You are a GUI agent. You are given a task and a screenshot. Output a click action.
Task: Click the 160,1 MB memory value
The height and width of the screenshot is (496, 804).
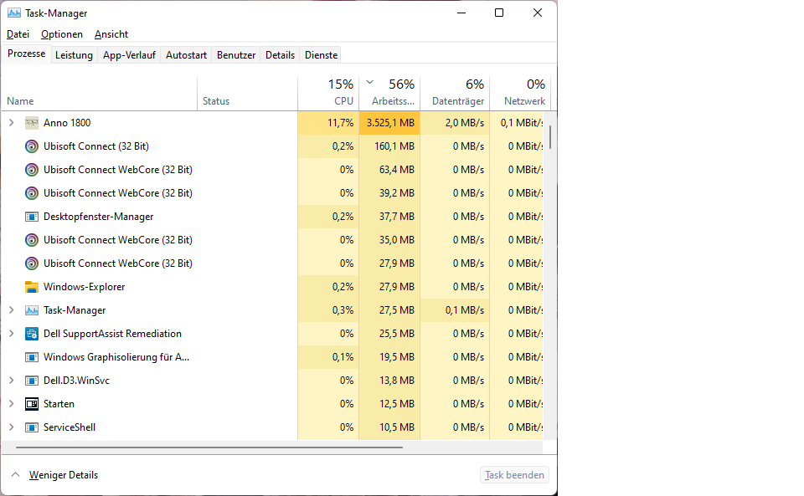click(x=394, y=146)
